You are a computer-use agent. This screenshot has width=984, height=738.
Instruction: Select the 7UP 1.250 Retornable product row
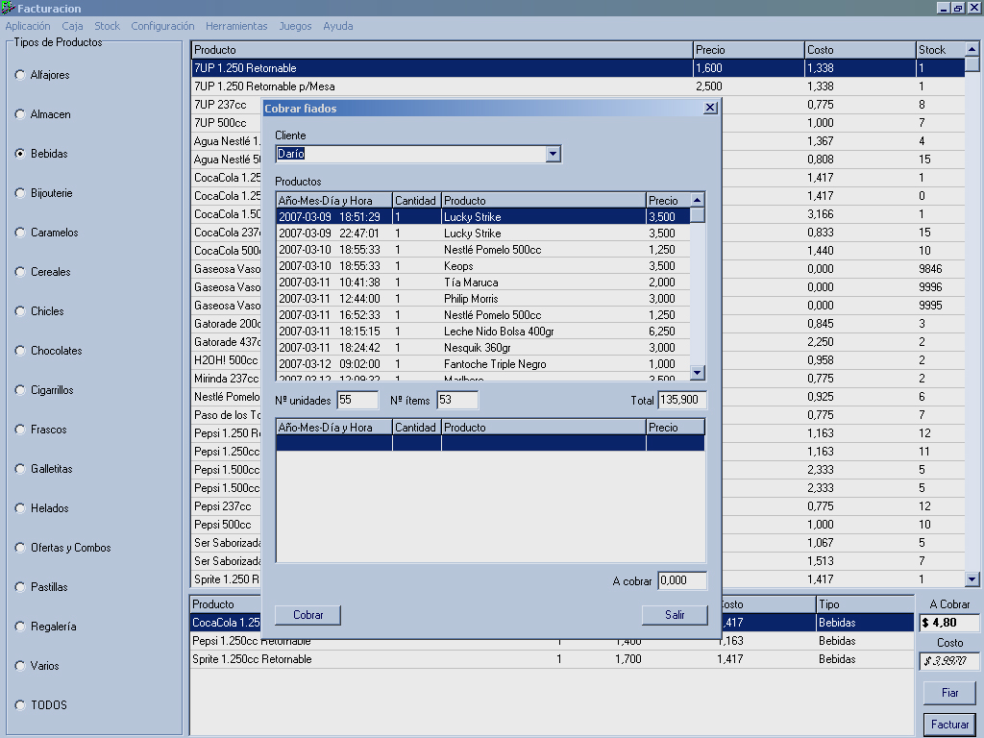pyautogui.click(x=578, y=68)
